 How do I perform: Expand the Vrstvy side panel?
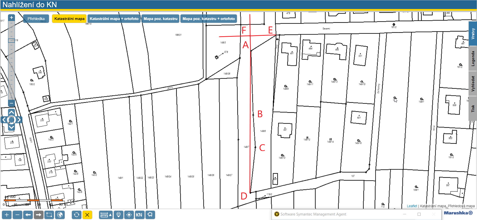click(x=473, y=34)
